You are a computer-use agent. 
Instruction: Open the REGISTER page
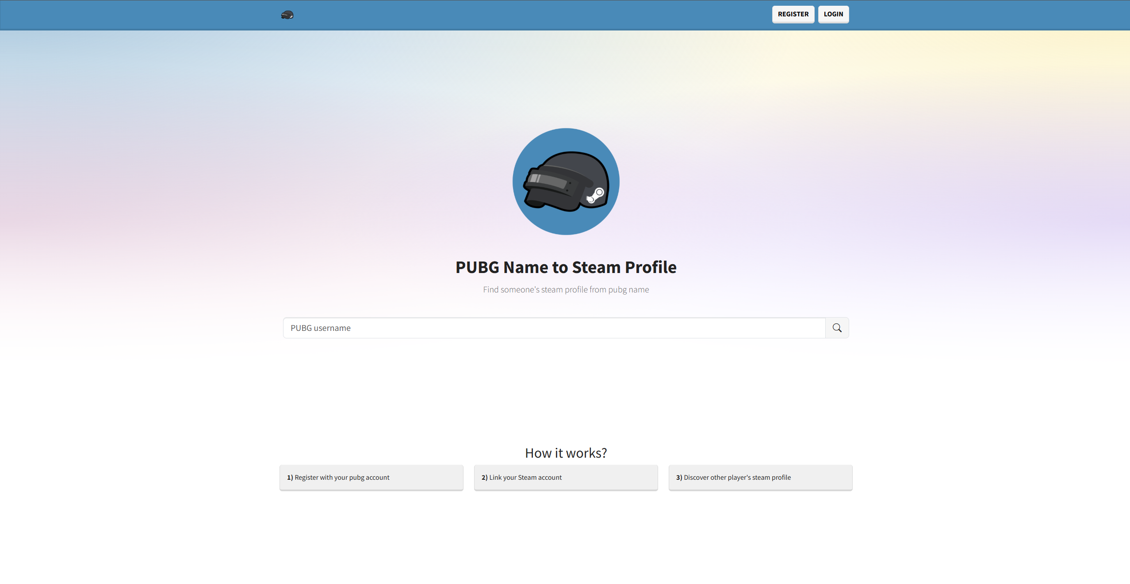[x=793, y=14]
